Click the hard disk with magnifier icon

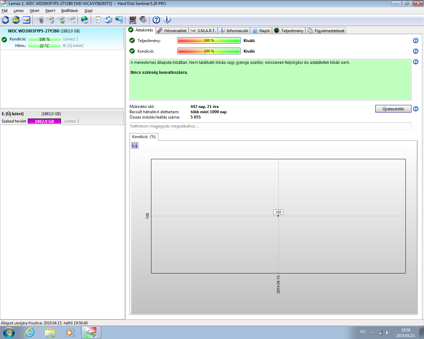tap(72, 20)
